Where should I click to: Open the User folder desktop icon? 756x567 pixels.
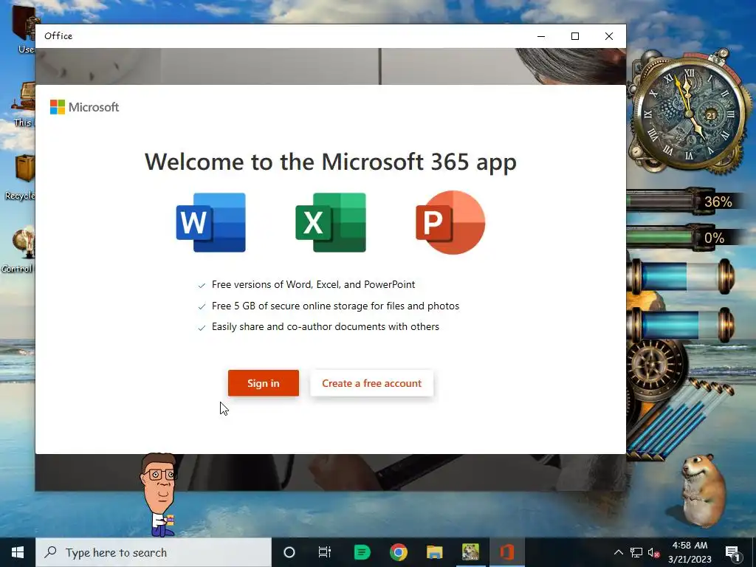(25, 30)
